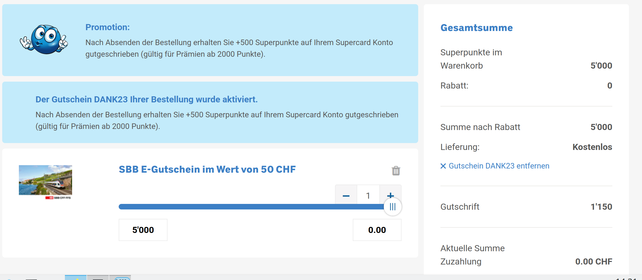Click the Gutschrift value 1'150

pos(601,207)
